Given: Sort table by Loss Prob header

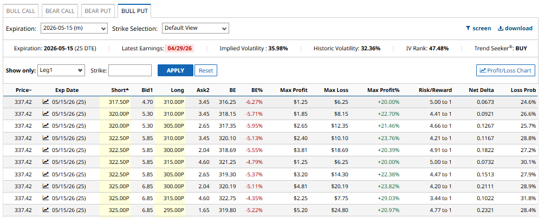Looking at the screenshot, I should tap(523, 90).
